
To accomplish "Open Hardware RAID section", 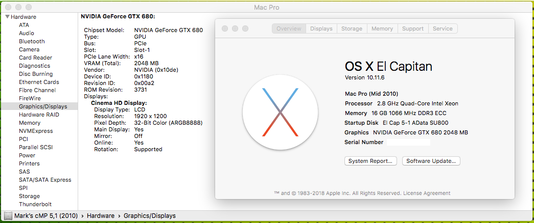I will point(39,115).
